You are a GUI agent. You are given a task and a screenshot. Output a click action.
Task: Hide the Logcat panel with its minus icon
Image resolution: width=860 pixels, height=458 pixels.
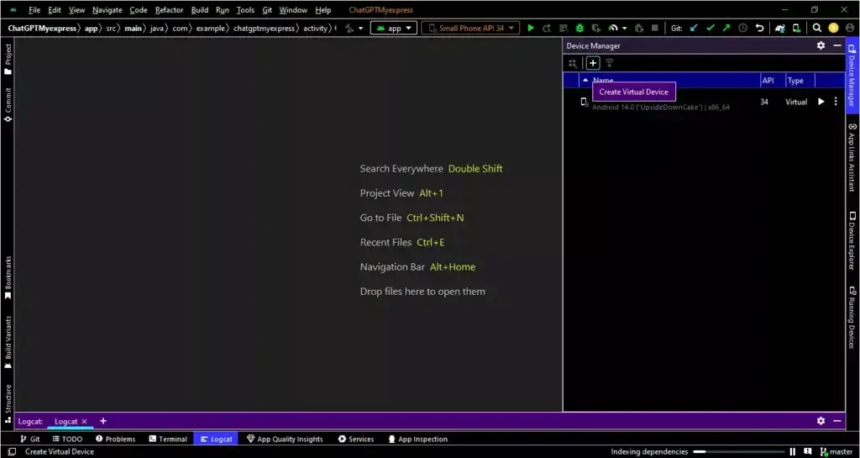click(x=837, y=421)
